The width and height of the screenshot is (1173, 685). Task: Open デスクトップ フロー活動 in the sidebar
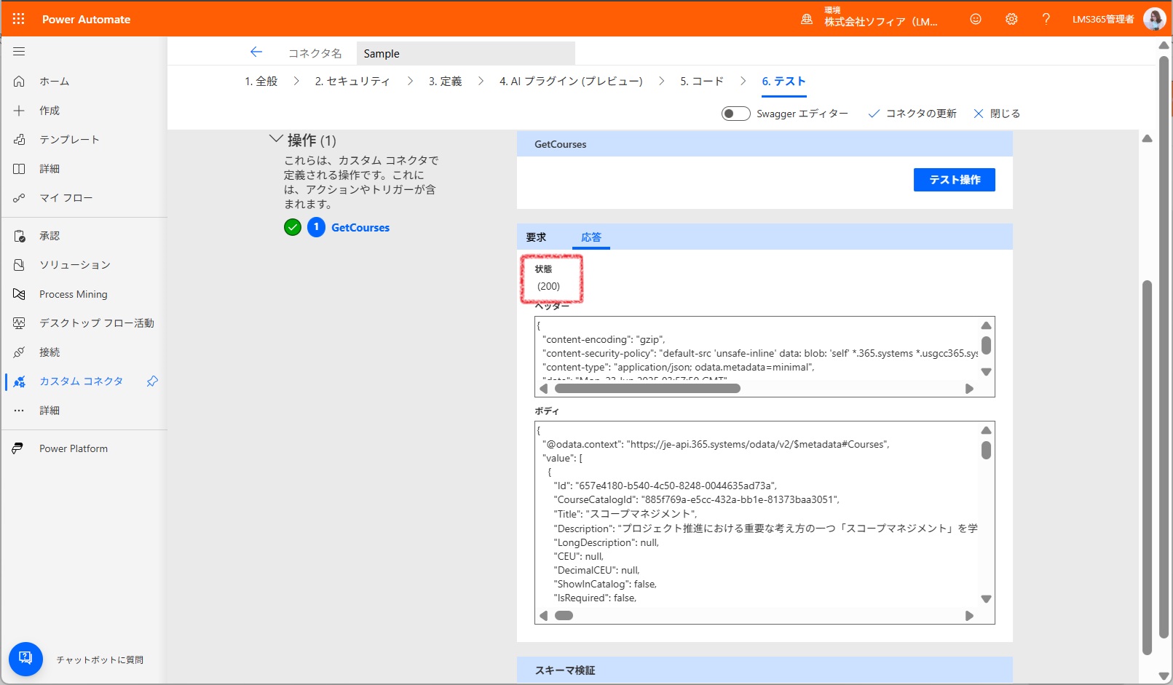click(97, 323)
